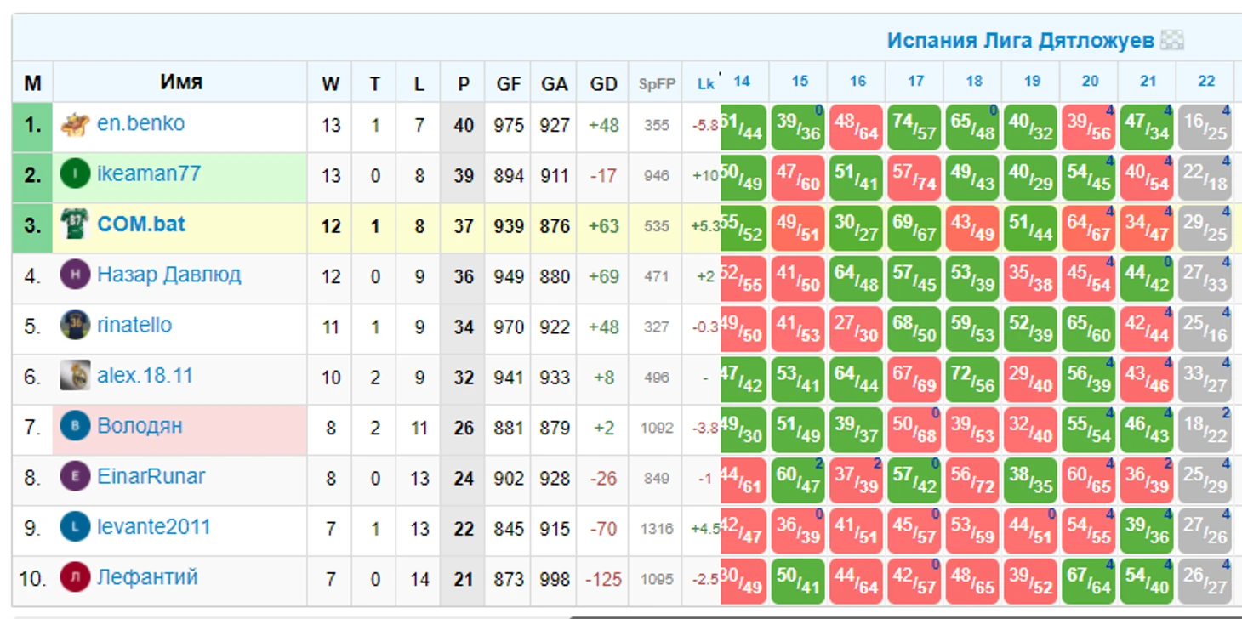Click en.benko's green 74/57 round 17 result

coord(914,127)
